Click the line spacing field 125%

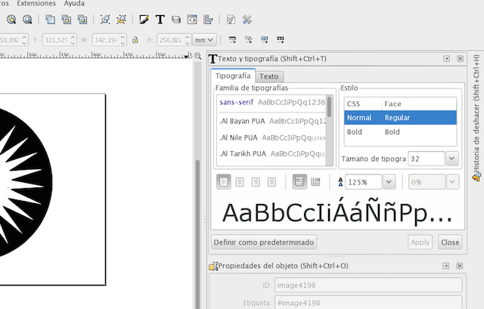(x=363, y=182)
